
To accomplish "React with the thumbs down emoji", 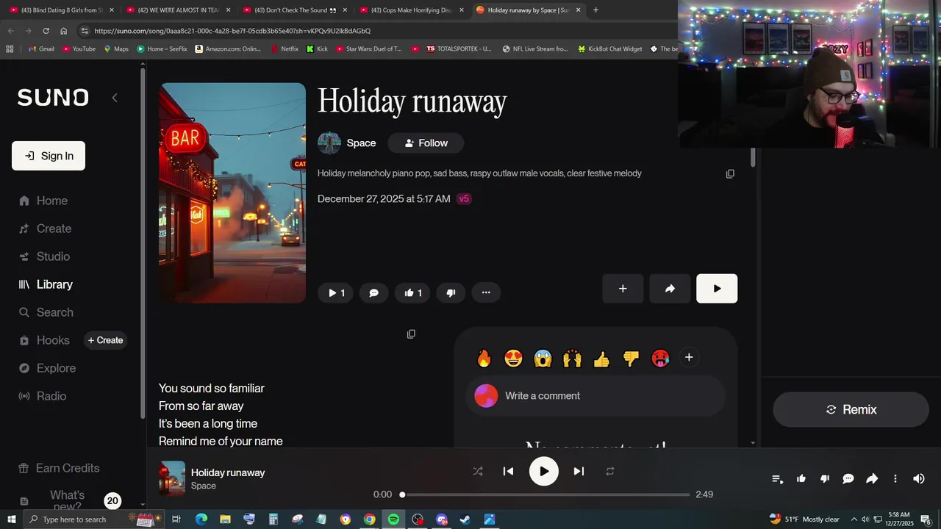I will (631, 358).
